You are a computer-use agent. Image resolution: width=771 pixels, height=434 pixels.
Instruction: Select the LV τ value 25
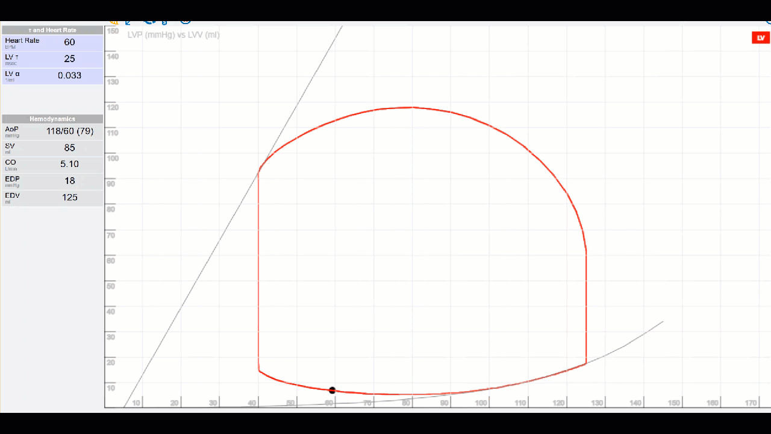pos(69,59)
